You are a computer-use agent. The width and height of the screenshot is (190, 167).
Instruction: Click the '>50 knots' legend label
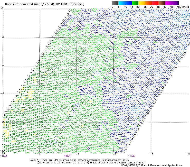[x=183, y=7]
